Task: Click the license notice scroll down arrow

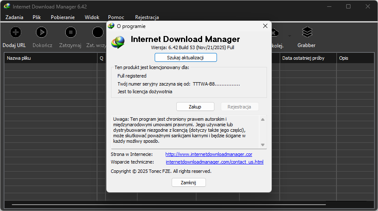Action: [263, 145]
